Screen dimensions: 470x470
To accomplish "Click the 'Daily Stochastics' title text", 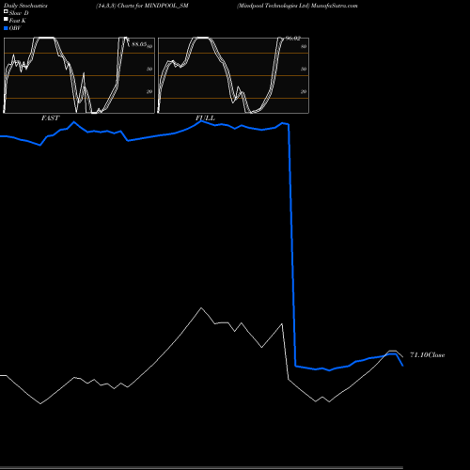I will tap(25, 6).
